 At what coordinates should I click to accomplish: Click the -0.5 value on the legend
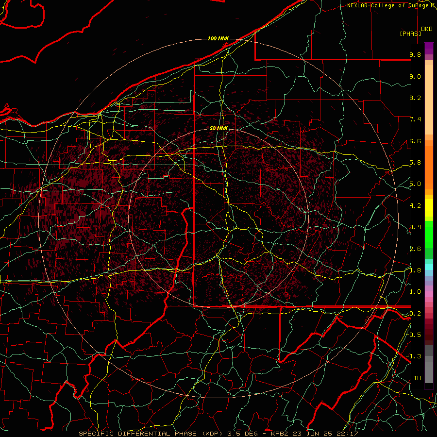(414, 335)
